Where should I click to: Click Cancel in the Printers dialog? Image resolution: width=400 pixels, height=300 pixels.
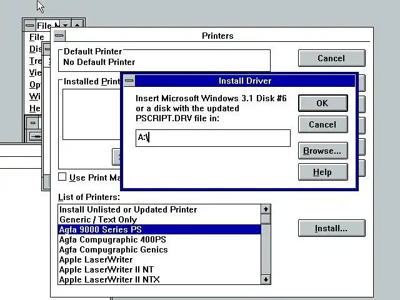pyautogui.click(x=332, y=58)
